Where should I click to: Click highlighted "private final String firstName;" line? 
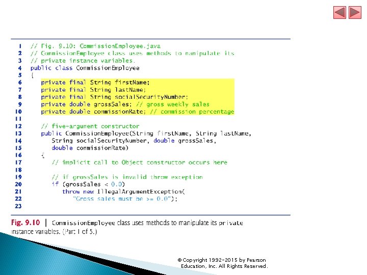point(95,82)
